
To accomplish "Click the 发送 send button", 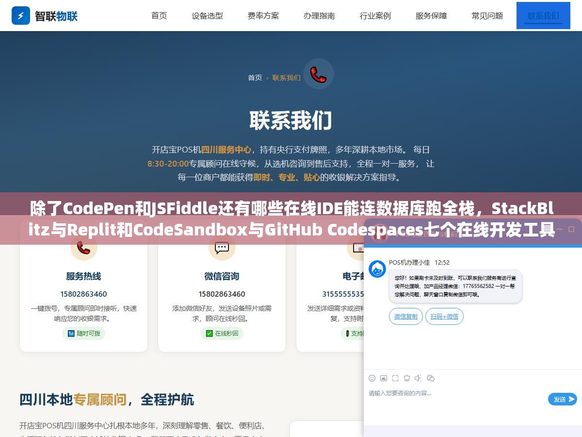I will [x=563, y=399].
